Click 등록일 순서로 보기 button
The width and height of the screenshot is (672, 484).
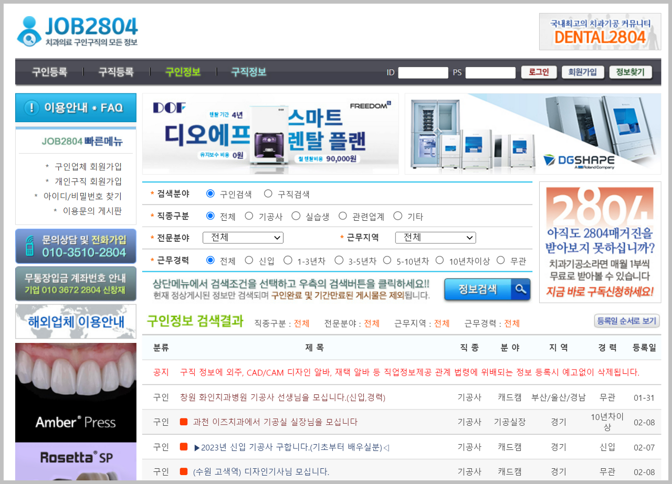click(627, 321)
